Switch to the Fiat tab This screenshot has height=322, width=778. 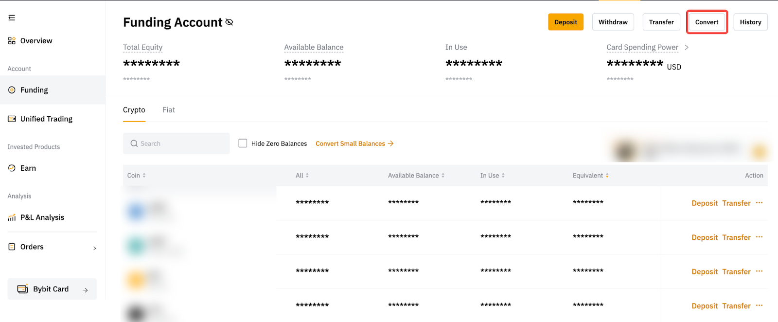pyautogui.click(x=168, y=110)
